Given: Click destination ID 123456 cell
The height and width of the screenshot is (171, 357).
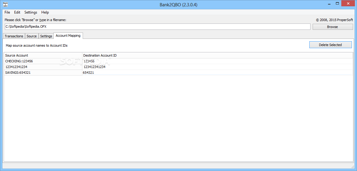Looking at the screenshot, I should [x=218, y=61].
